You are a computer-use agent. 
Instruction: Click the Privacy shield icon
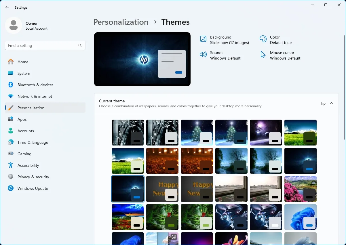coord(11,177)
